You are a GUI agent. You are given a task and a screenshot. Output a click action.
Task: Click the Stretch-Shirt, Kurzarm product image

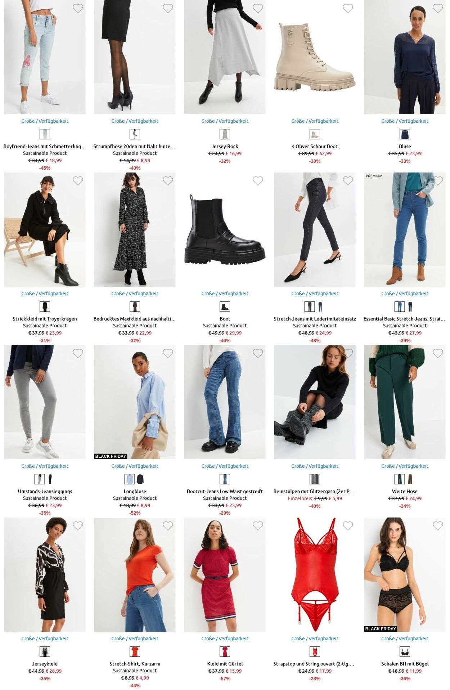point(135,575)
